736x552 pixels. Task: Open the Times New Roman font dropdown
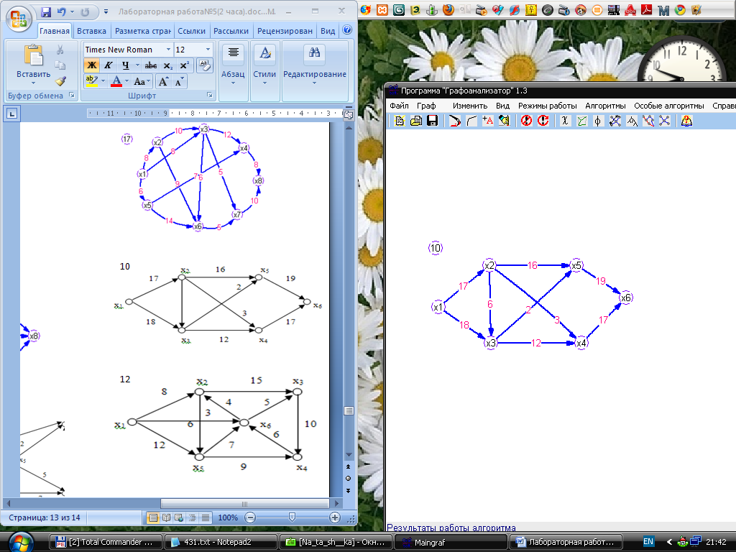tap(168, 50)
